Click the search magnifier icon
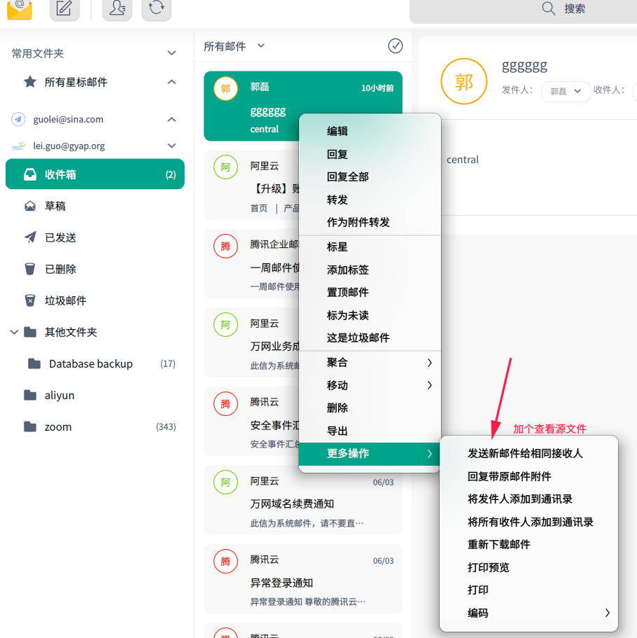 pos(548,8)
